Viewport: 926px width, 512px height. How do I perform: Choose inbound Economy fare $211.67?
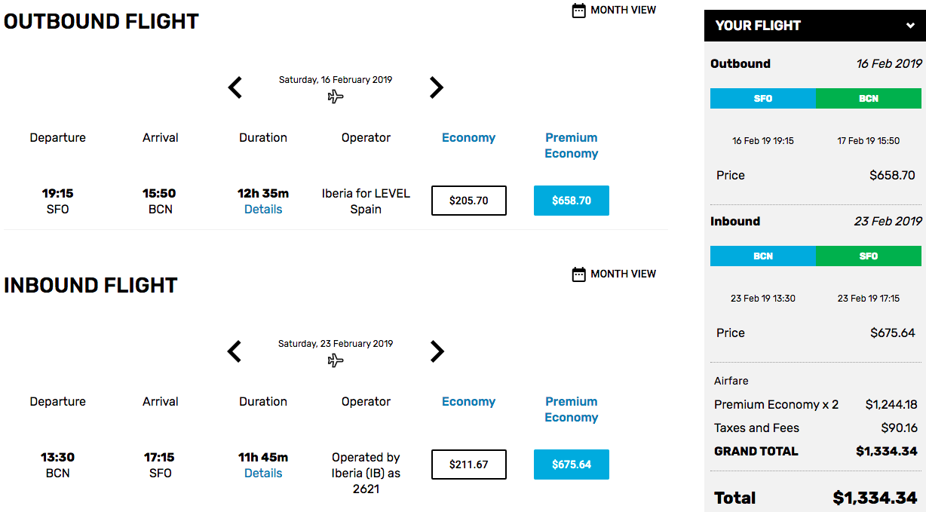(x=469, y=464)
